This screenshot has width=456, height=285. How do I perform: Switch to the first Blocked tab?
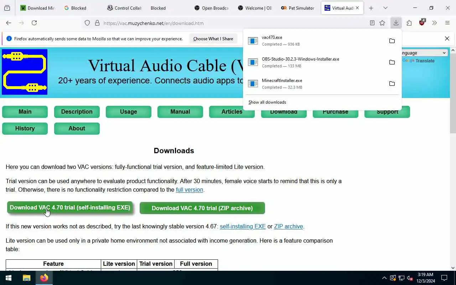pyautogui.click(x=79, y=8)
